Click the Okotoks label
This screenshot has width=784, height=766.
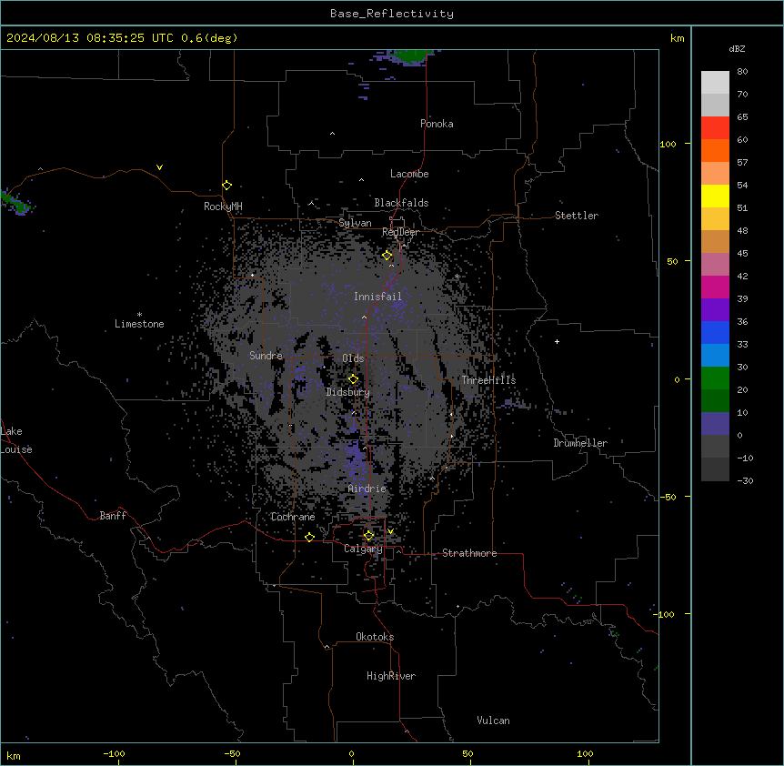click(375, 637)
